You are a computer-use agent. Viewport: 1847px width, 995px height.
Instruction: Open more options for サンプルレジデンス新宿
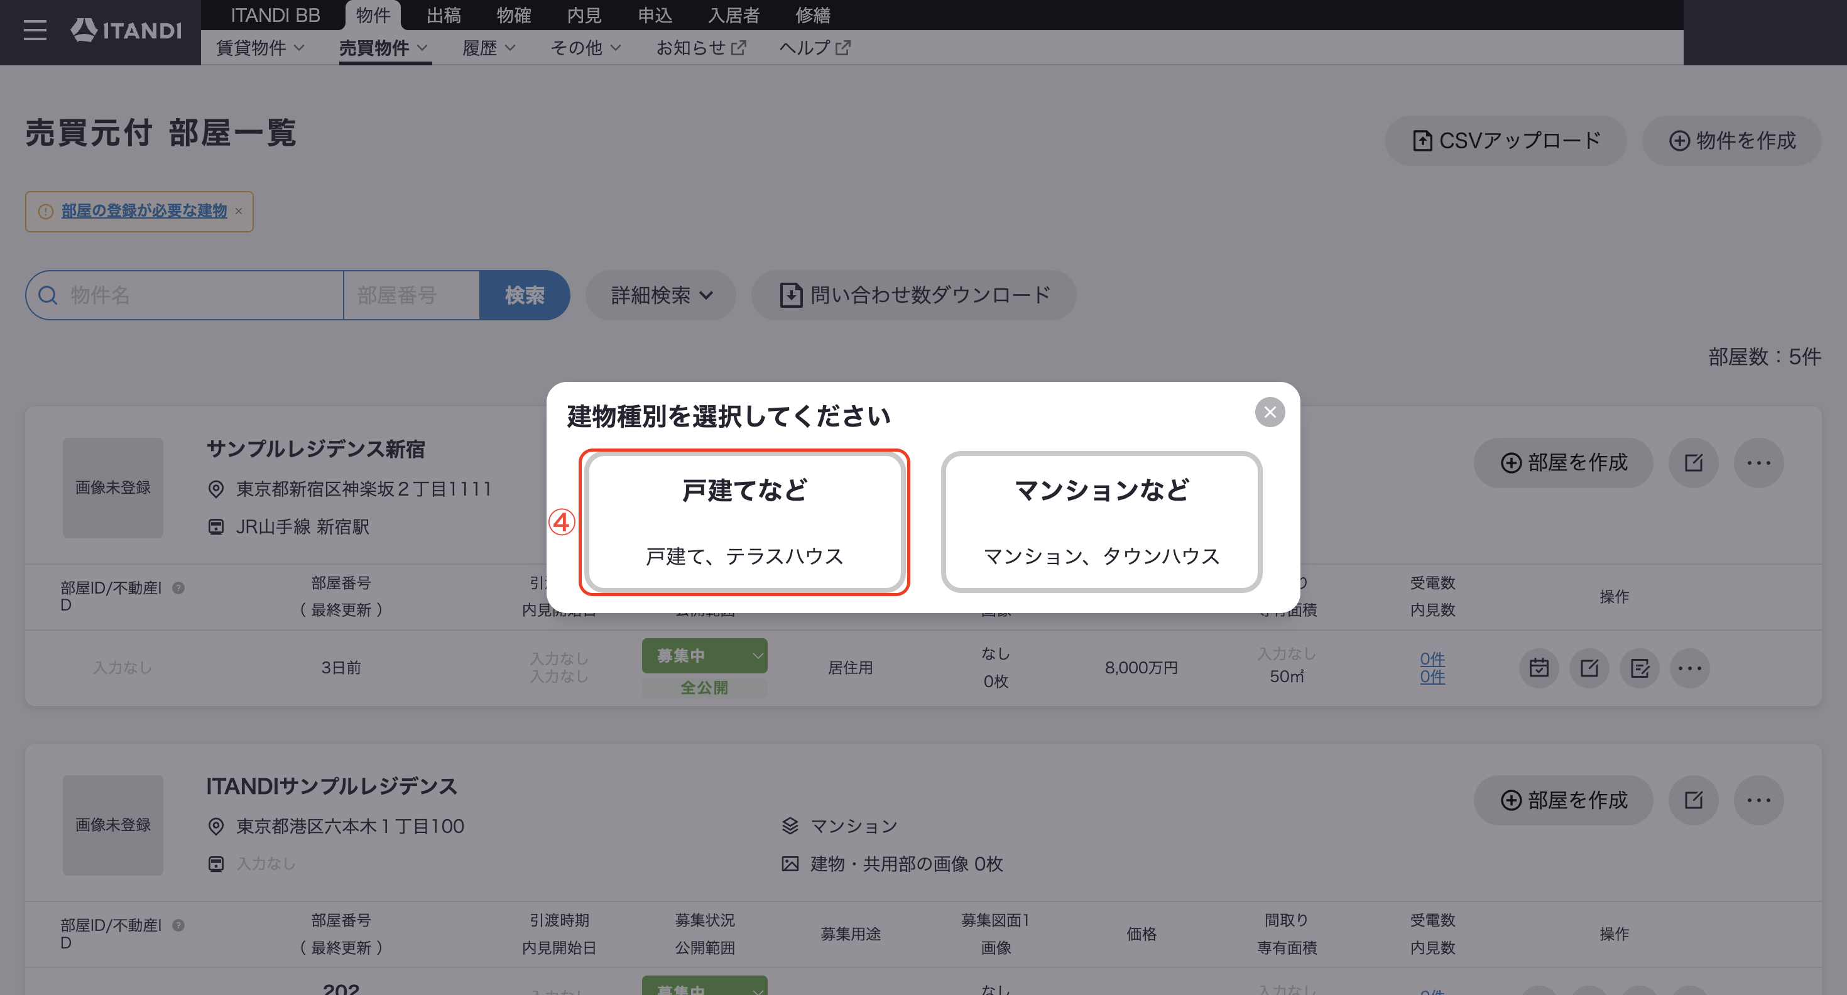click(1758, 463)
